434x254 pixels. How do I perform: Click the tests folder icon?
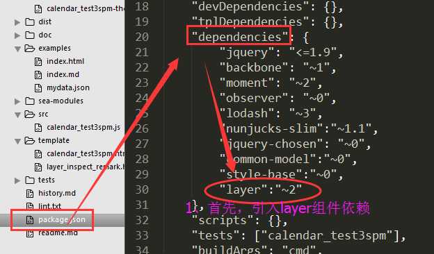pyautogui.click(x=30, y=180)
